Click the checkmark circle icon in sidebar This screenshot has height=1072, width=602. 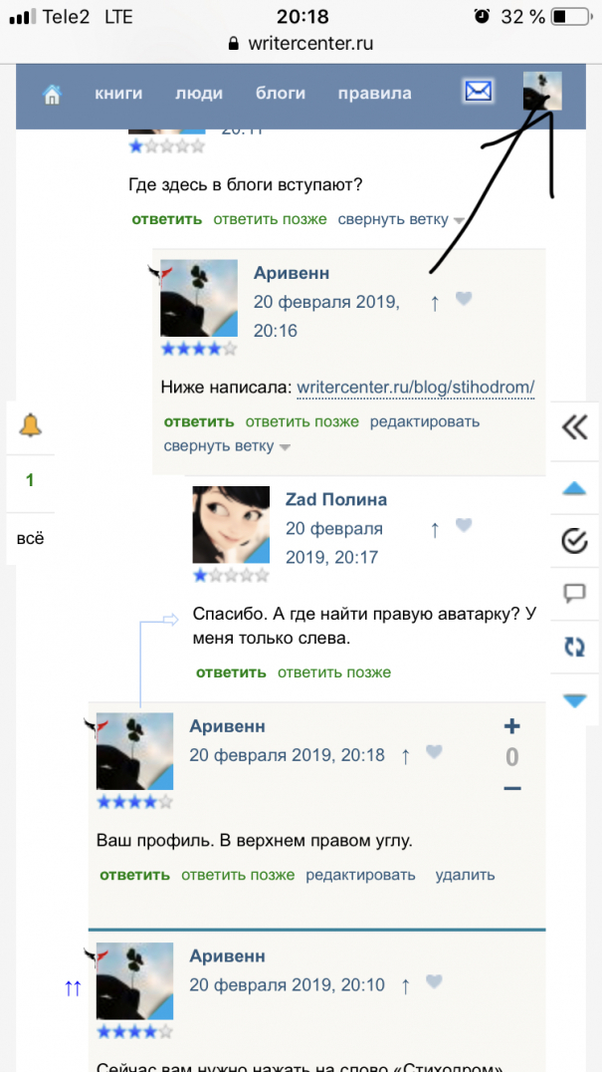575,541
